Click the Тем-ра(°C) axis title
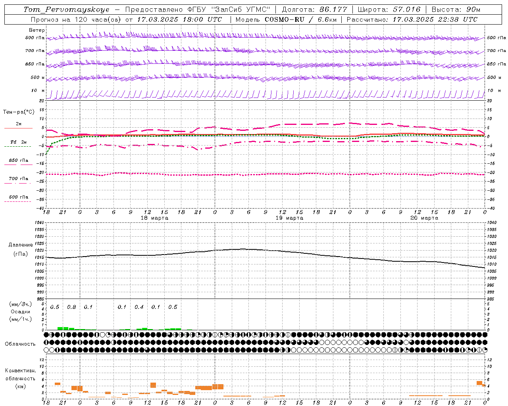Image resolution: width=508 pixels, height=406 pixels. [x=19, y=112]
